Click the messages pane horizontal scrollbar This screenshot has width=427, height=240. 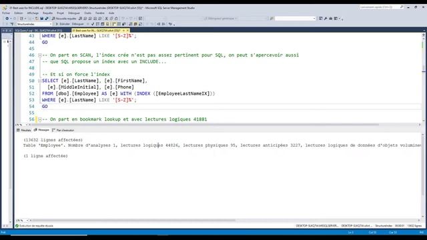click(133, 220)
